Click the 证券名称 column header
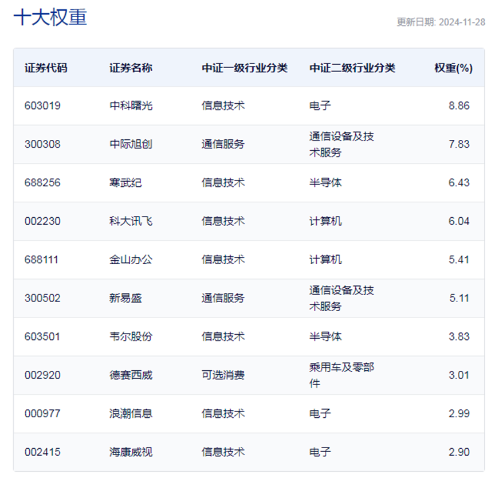The height and width of the screenshot is (478, 495). point(131,68)
